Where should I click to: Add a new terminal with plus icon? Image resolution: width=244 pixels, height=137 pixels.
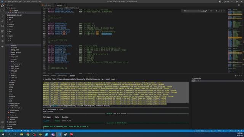point(235,76)
